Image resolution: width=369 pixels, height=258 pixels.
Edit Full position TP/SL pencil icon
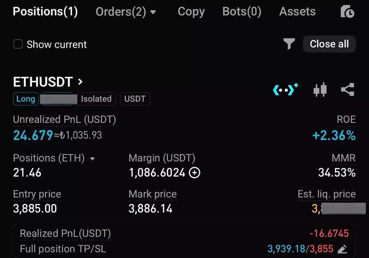343,249
